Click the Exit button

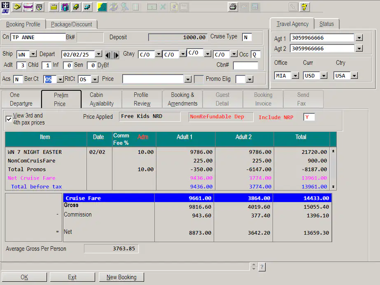72,277
